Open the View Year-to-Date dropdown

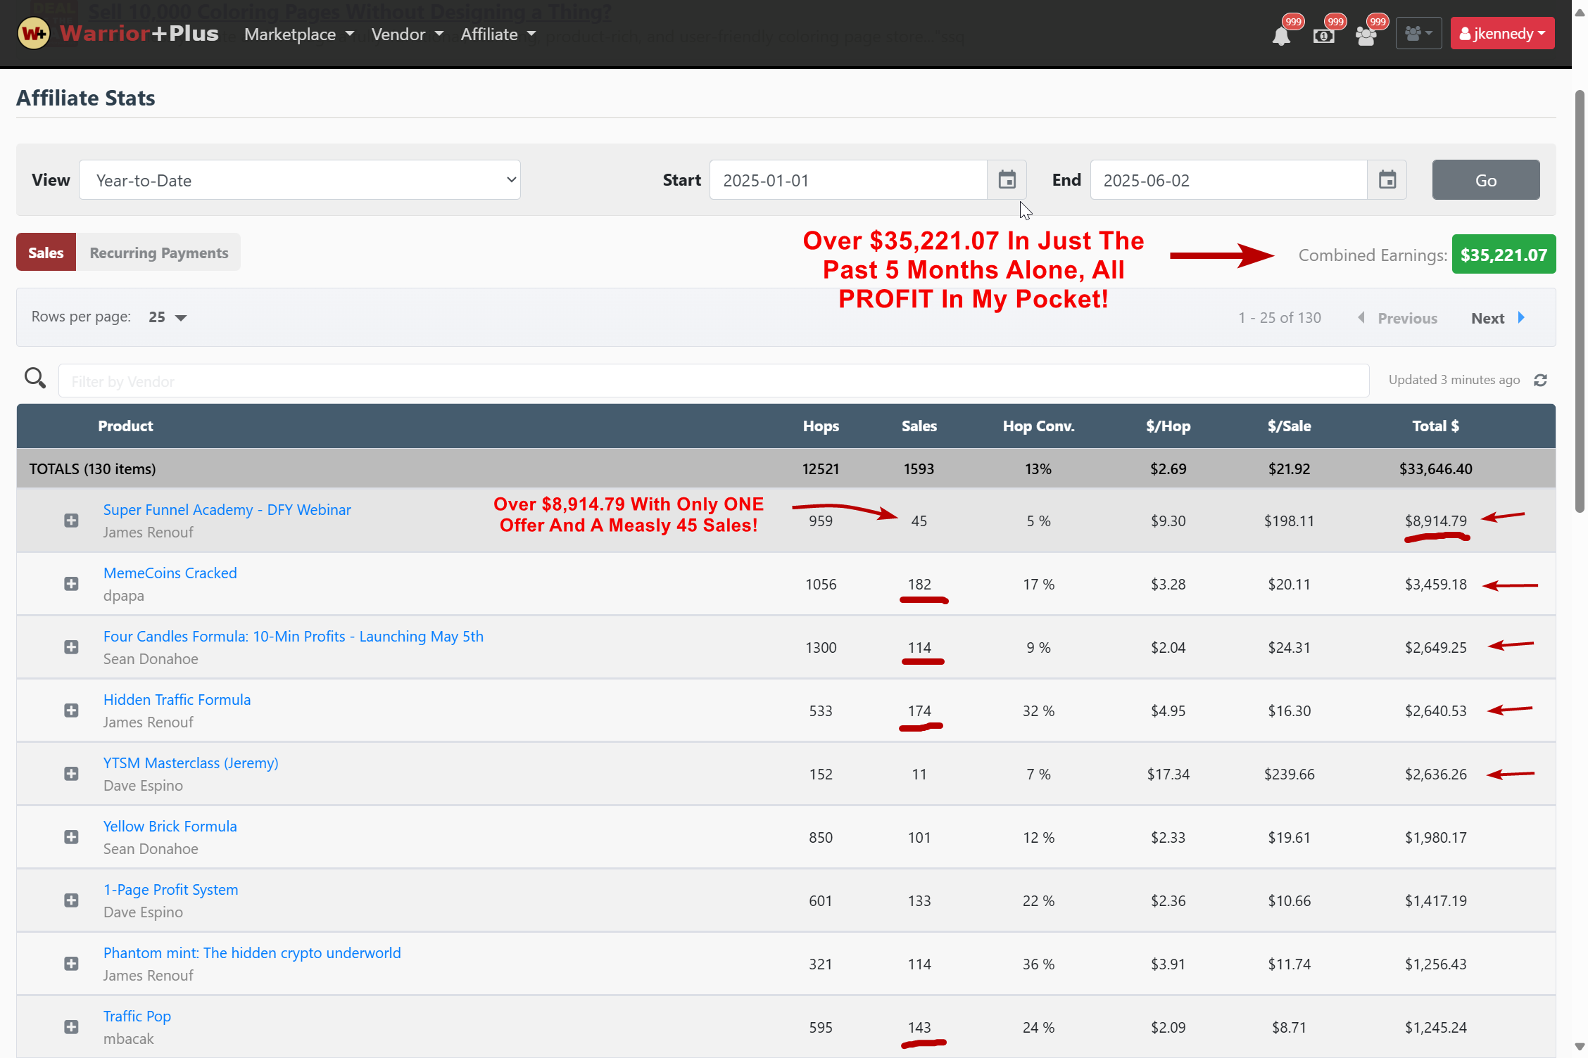(300, 180)
